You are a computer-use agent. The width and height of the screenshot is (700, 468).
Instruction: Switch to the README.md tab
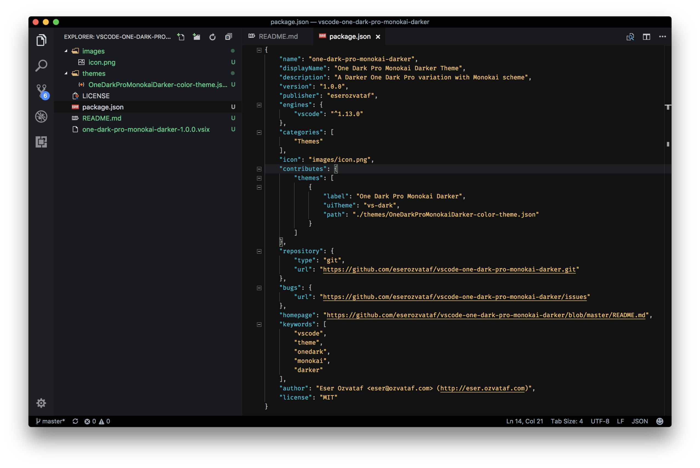(278, 36)
